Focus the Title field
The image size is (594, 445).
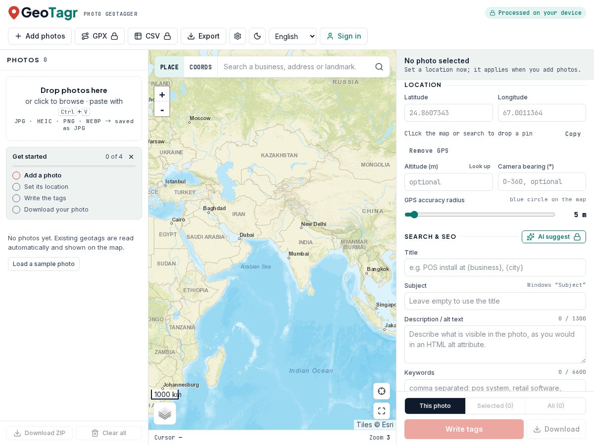[x=495, y=267]
